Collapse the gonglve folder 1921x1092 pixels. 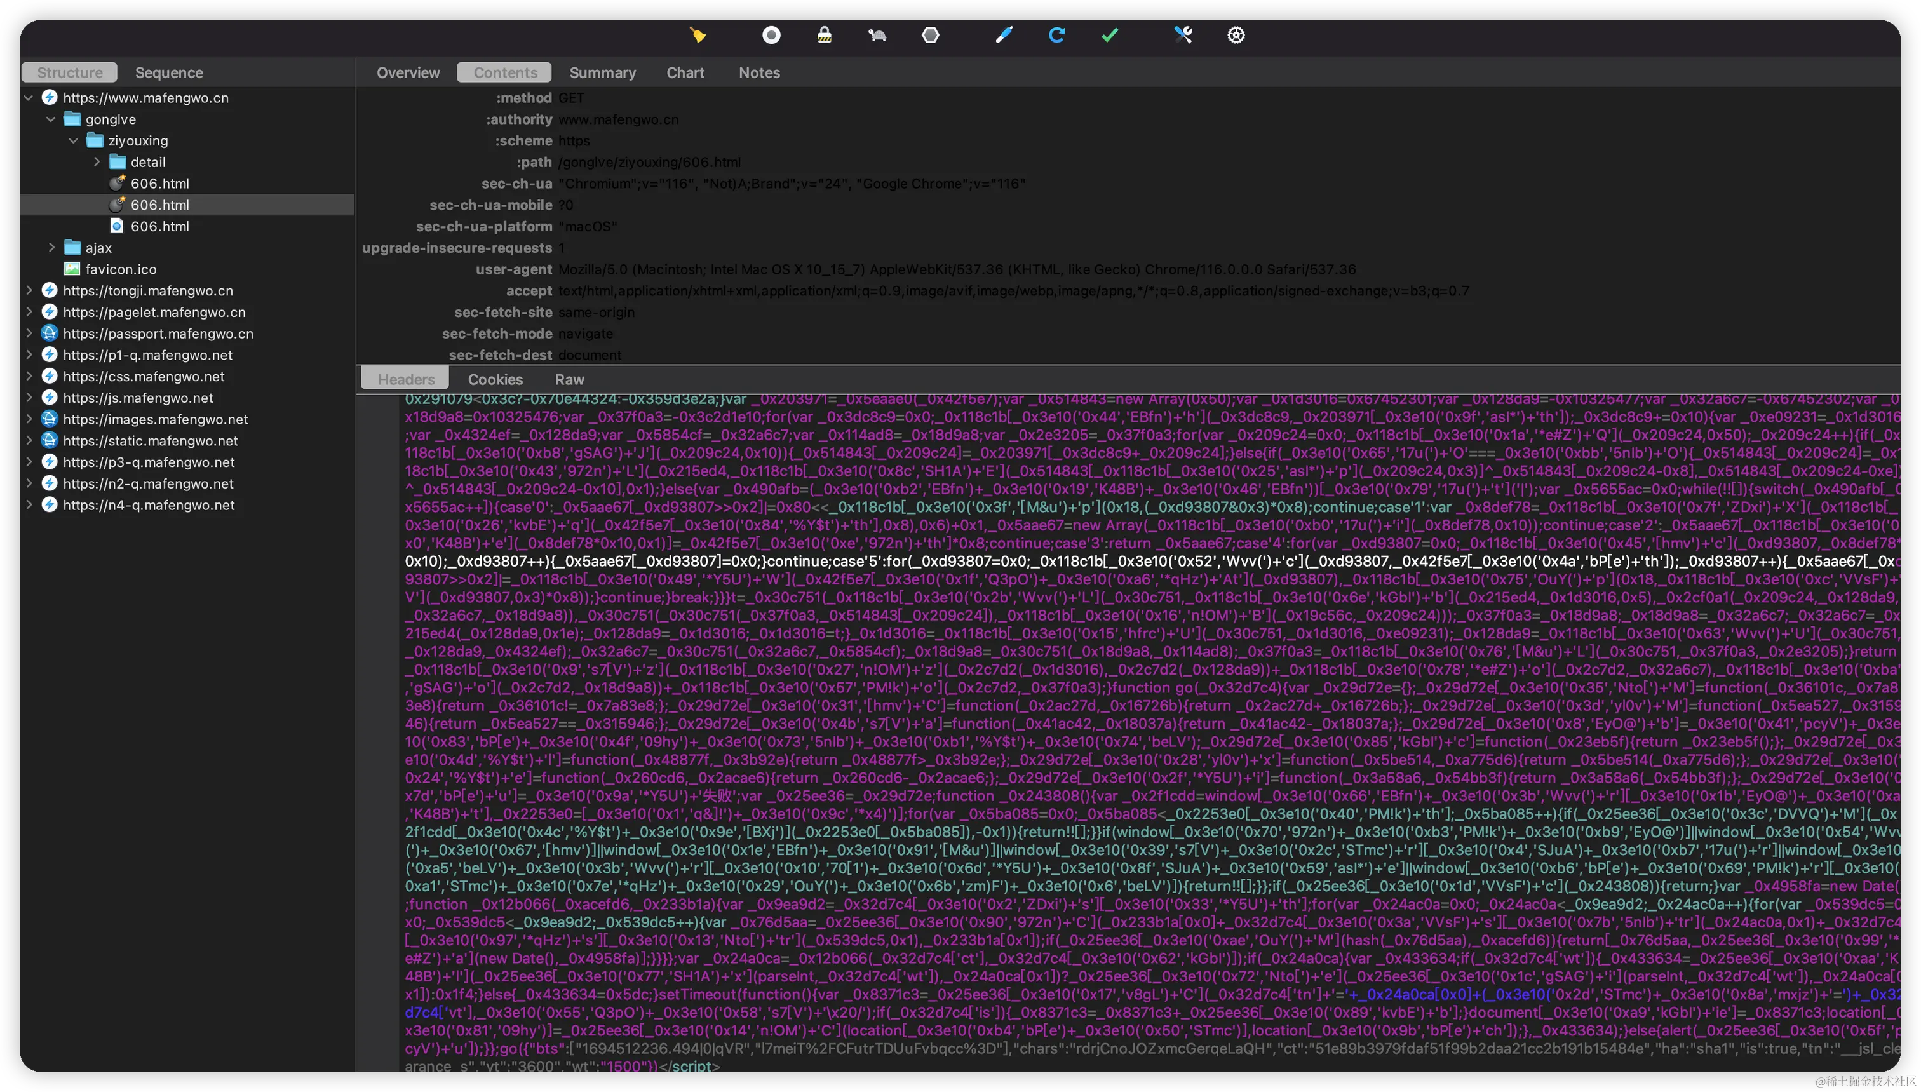(x=51, y=119)
